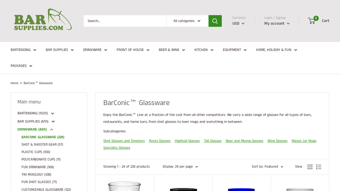Click the Cart text link

pos(326,21)
